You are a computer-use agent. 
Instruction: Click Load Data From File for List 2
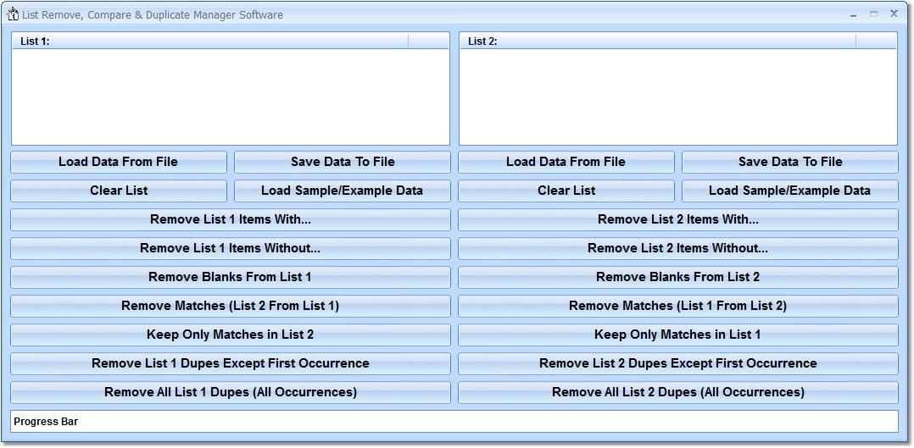(566, 162)
